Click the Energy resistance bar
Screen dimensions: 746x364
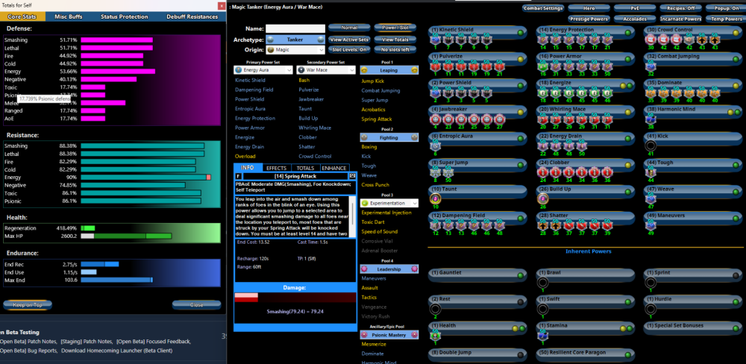pos(145,177)
